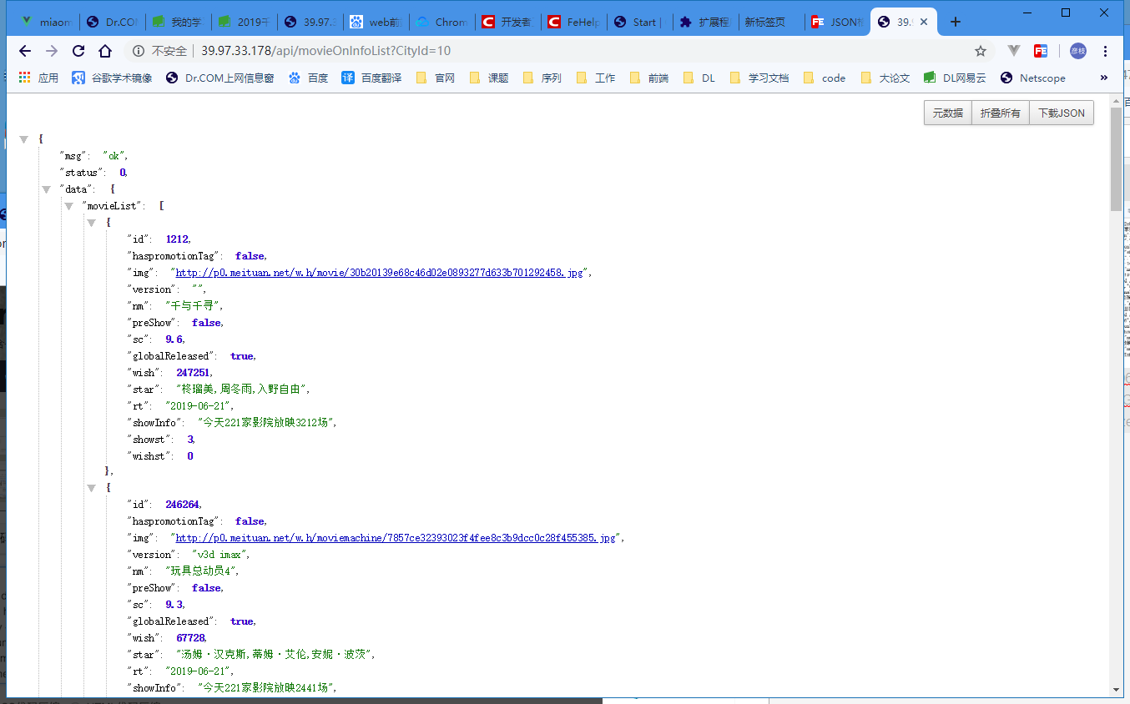
Task: Open the orange FE助手 extension icon
Action: [x=1040, y=51]
